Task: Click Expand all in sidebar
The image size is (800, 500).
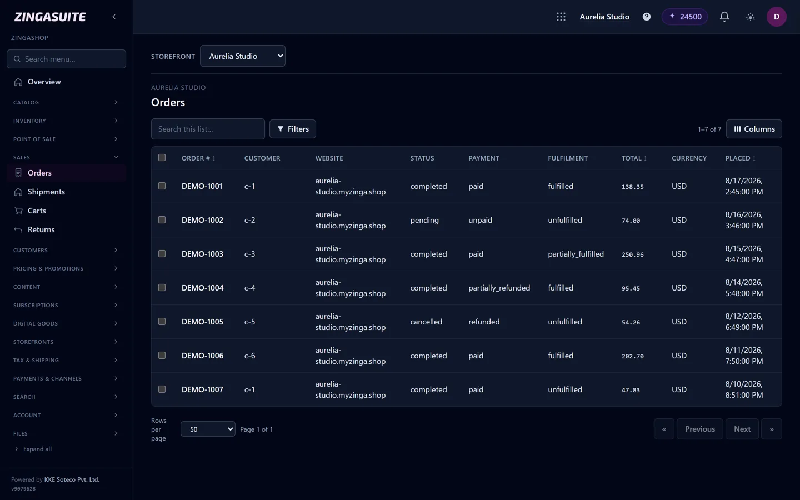Action: click(33, 449)
